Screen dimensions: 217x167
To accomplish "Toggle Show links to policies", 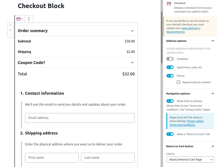I will (170, 101).
